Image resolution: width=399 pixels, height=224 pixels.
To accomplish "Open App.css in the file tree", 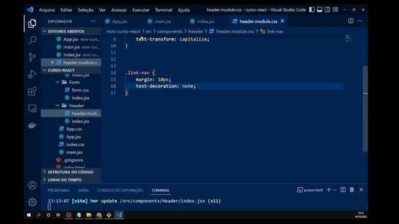I will tap(74, 129).
